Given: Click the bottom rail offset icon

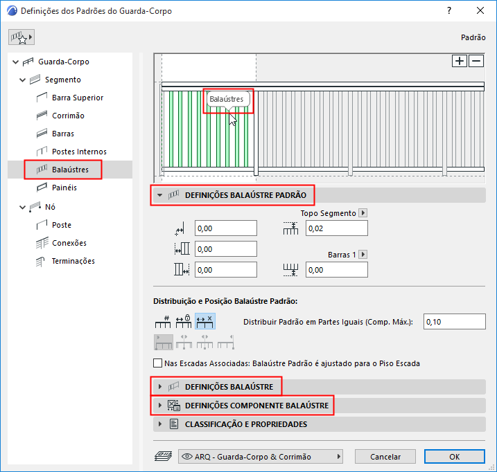Looking at the screenshot, I should (290, 270).
